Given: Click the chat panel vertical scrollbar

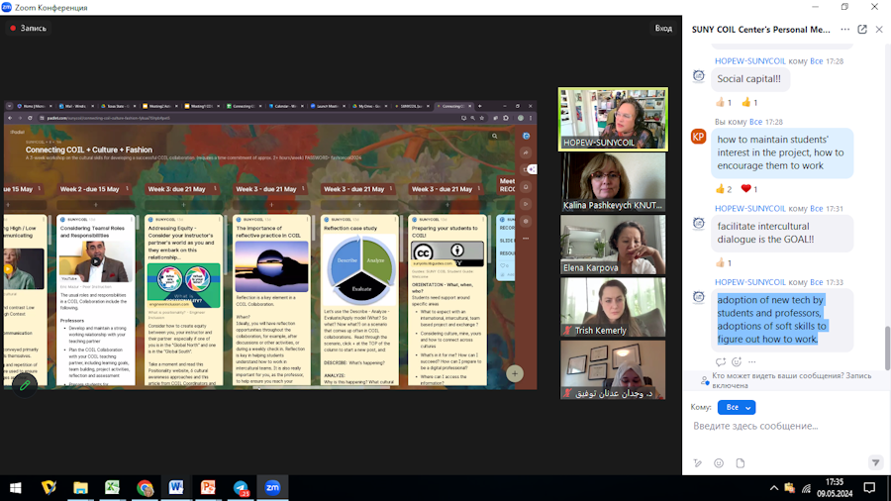Looking at the screenshot, I should point(887,348).
